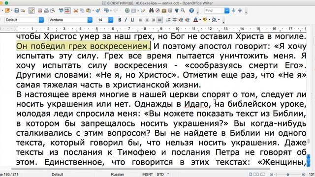Align text left
This screenshot has width=315, height=177.
click(141, 20)
